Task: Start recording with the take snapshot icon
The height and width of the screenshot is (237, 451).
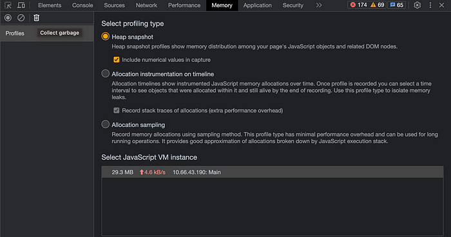Action: tap(8, 18)
